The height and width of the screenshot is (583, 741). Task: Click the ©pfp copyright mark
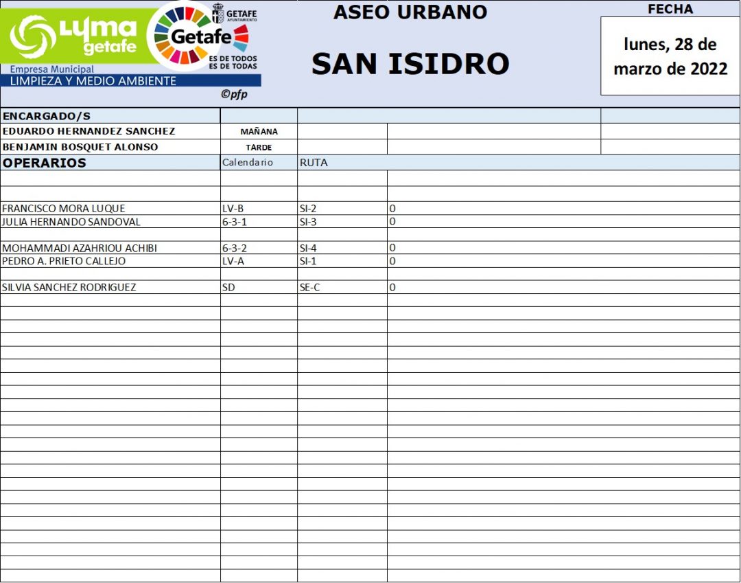[234, 95]
